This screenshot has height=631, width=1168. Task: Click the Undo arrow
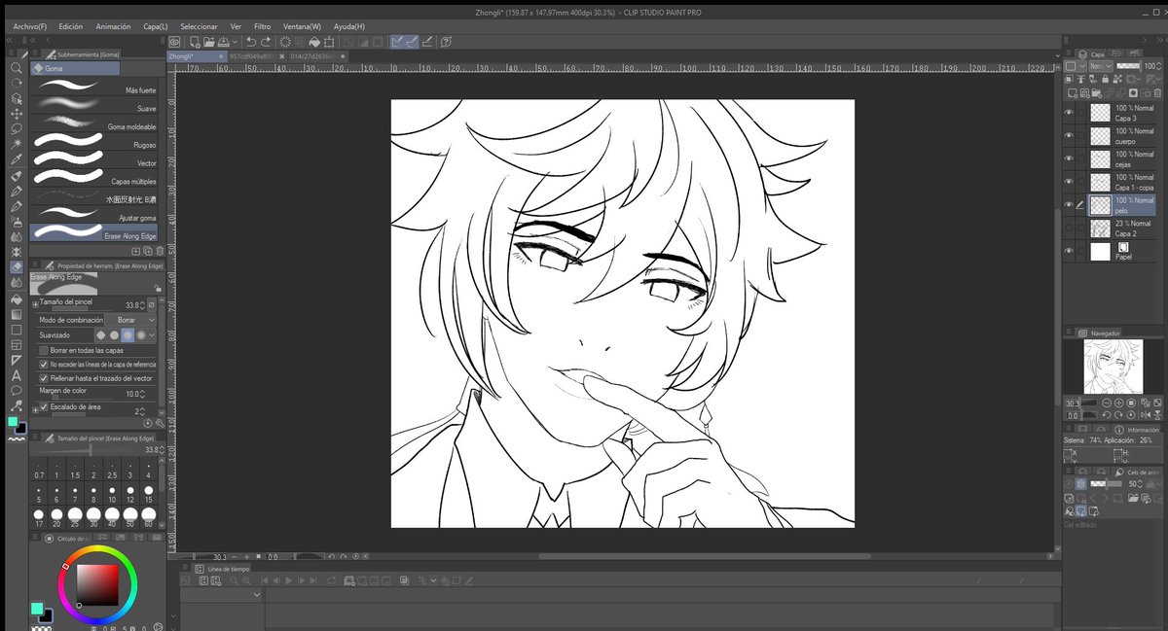coord(251,42)
